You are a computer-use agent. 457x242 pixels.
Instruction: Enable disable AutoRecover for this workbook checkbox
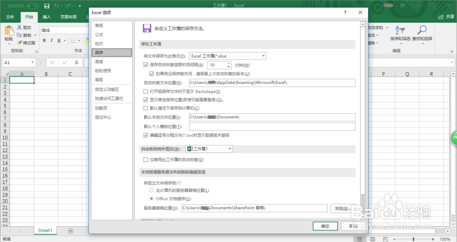146,160
